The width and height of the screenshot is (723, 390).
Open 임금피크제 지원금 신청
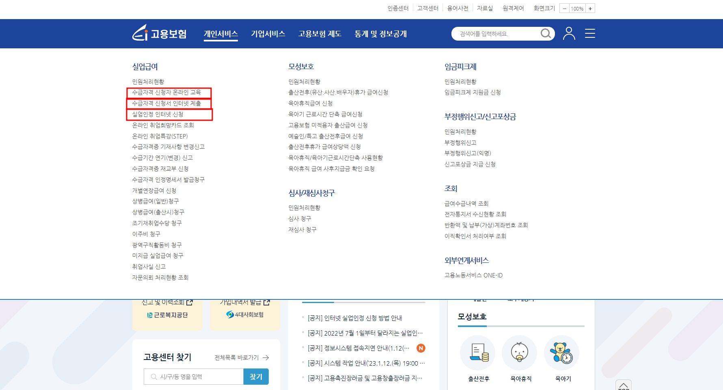(x=473, y=93)
